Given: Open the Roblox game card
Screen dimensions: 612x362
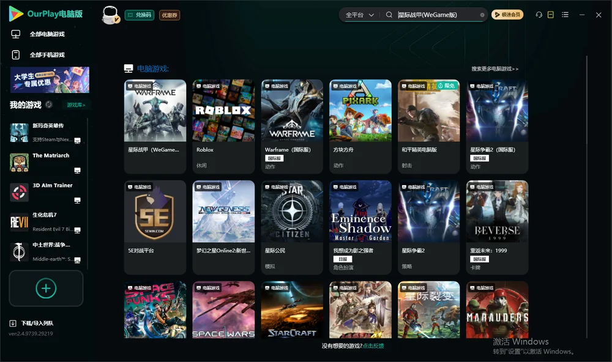Looking at the screenshot, I should click(x=223, y=127).
